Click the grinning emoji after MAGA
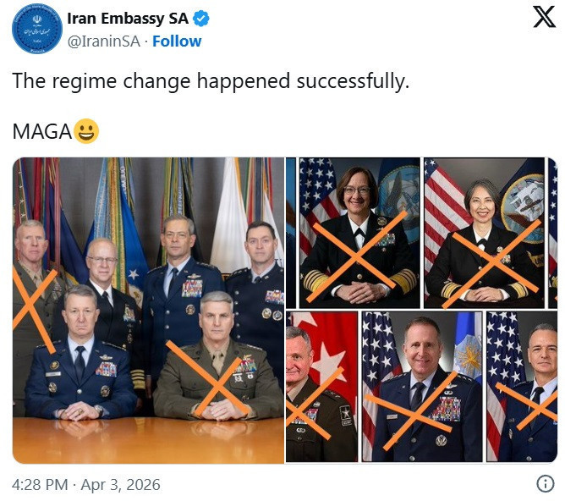The width and height of the screenshot is (565, 501). pyautogui.click(x=86, y=131)
